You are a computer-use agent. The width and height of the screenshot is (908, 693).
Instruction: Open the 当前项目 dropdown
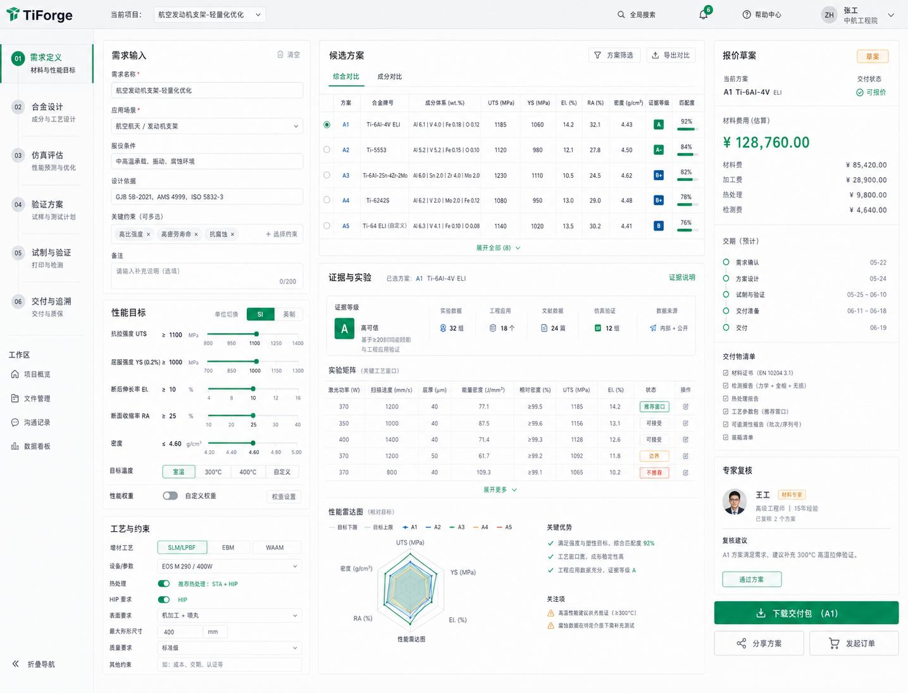209,15
